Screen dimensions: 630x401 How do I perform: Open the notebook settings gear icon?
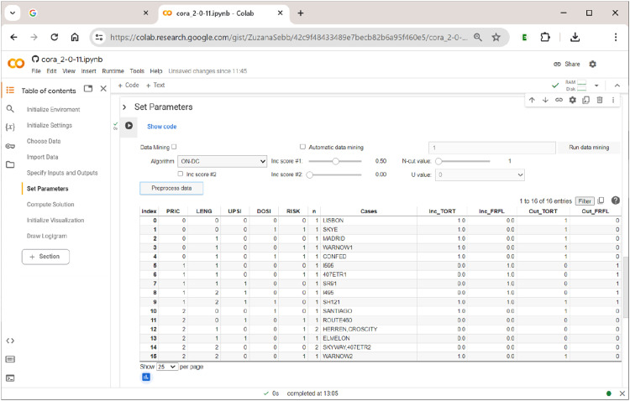point(593,64)
